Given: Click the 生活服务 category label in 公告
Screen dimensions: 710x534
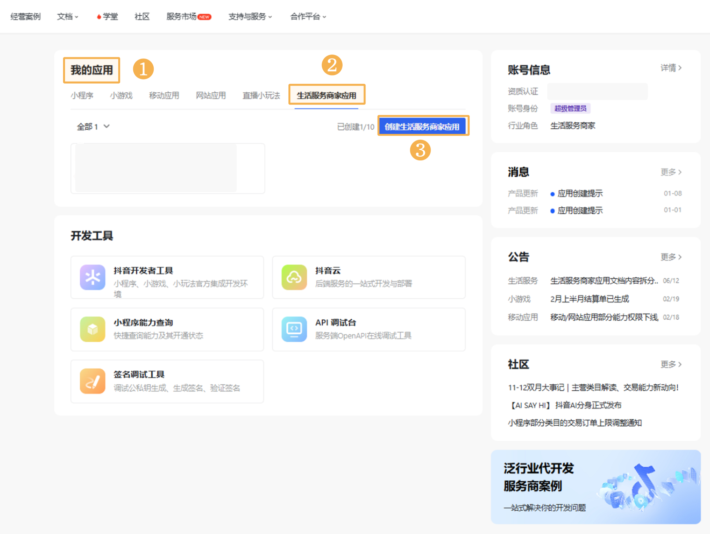Looking at the screenshot, I should coord(523,281).
